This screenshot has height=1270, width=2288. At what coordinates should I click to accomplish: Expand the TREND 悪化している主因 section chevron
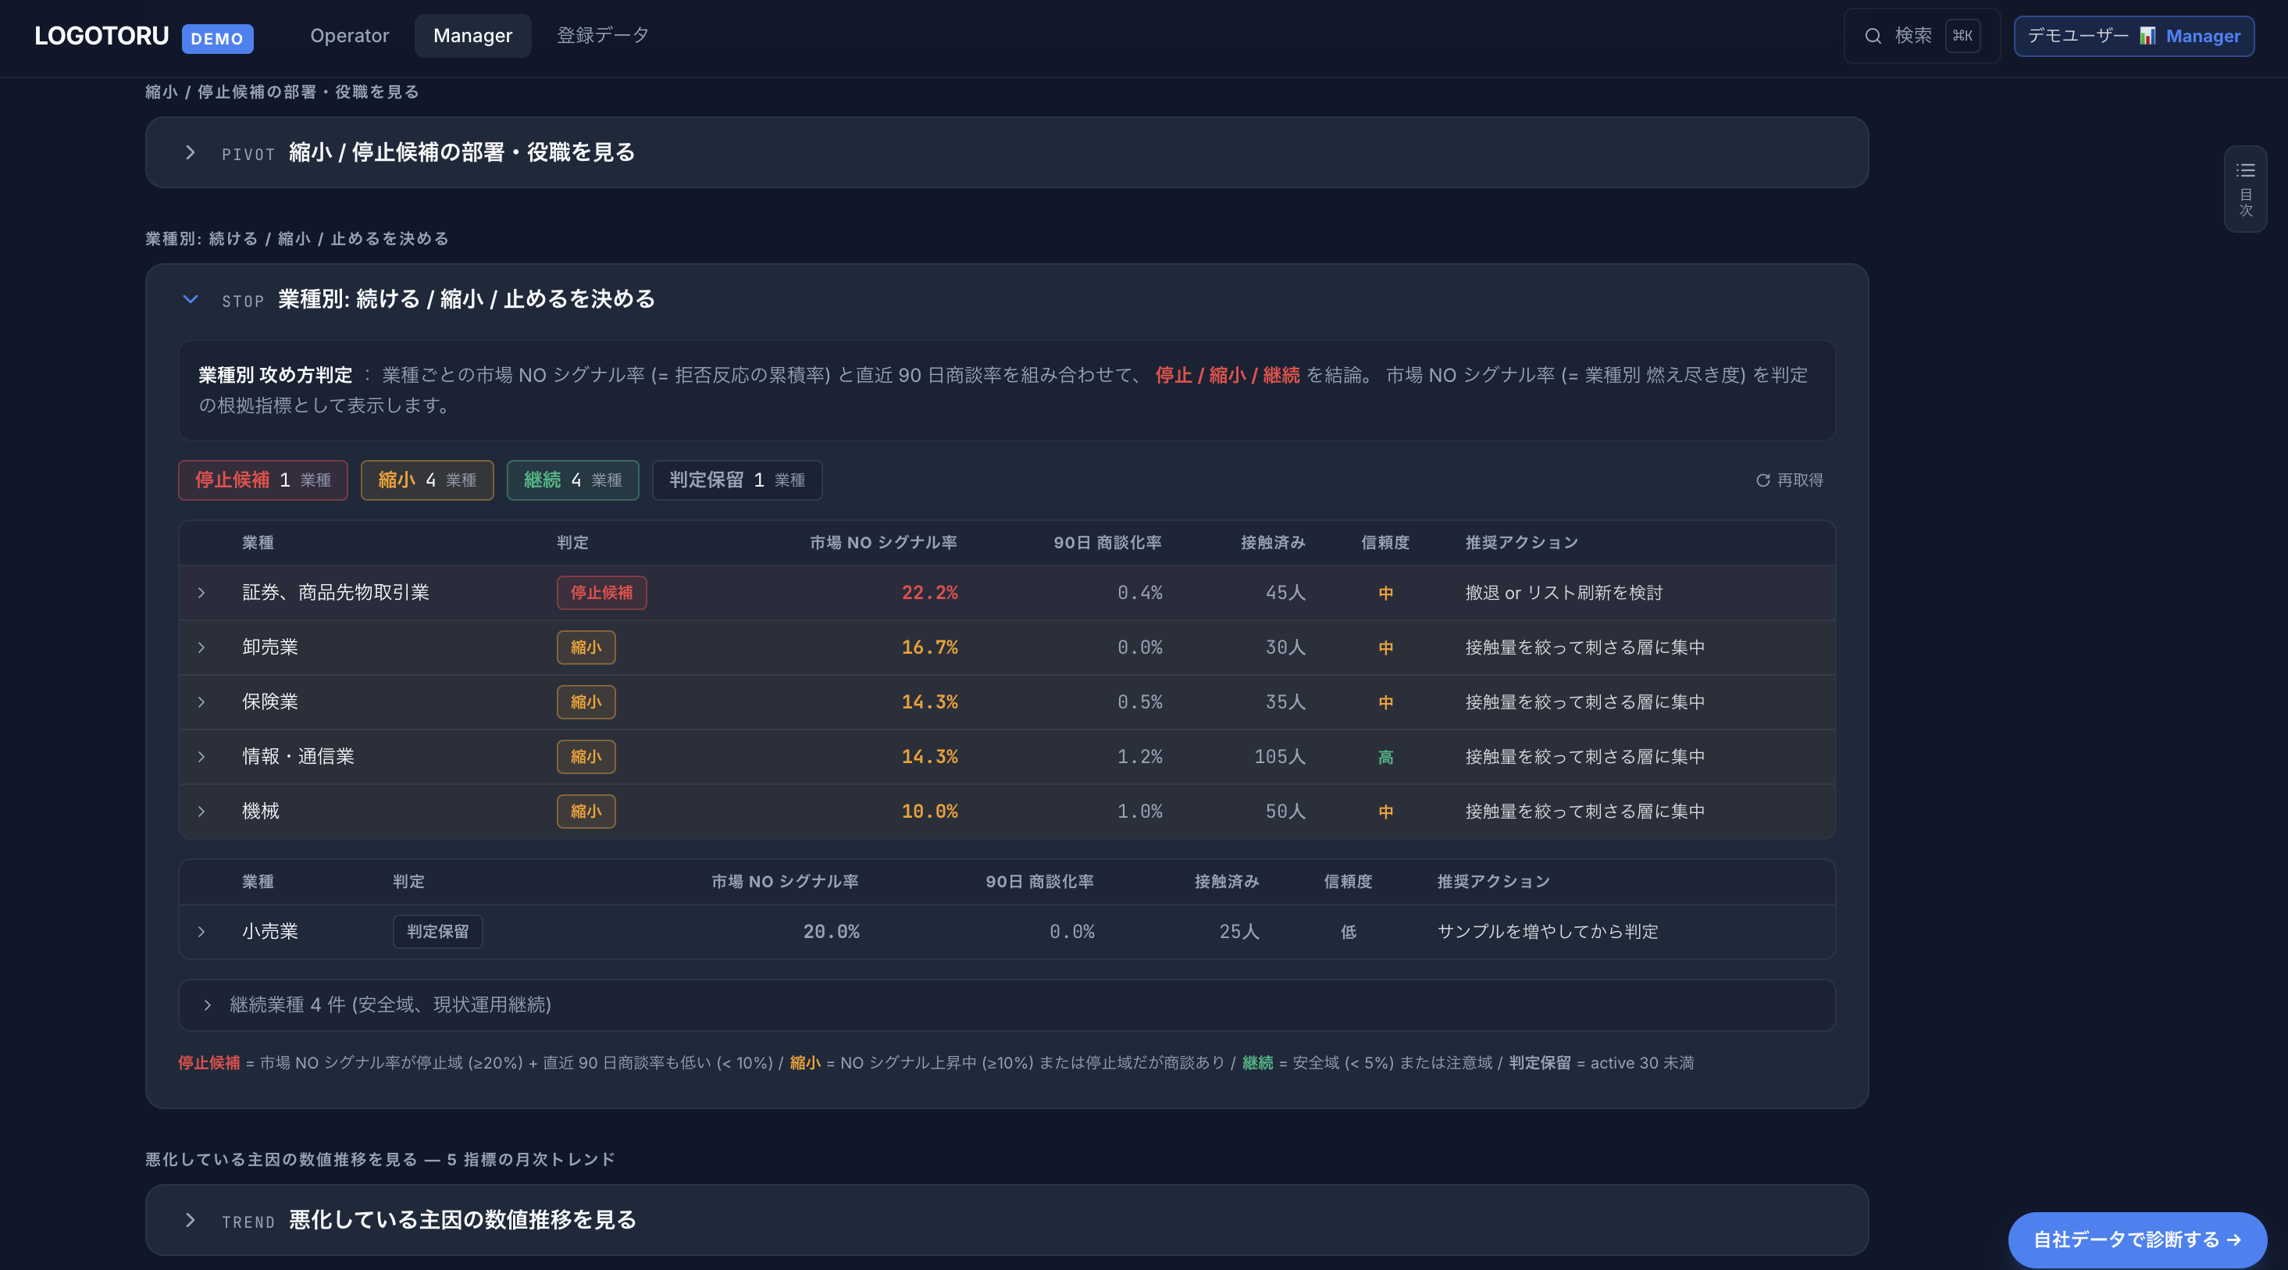pyautogui.click(x=190, y=1220)
